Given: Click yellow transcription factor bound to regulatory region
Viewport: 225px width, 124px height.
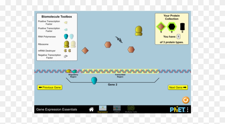Looking at the screenshot, I should click(x=69, y=71).
